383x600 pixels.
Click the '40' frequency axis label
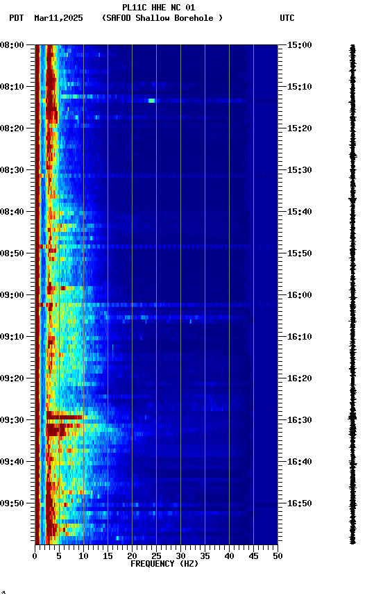click(x=229, y=556)
